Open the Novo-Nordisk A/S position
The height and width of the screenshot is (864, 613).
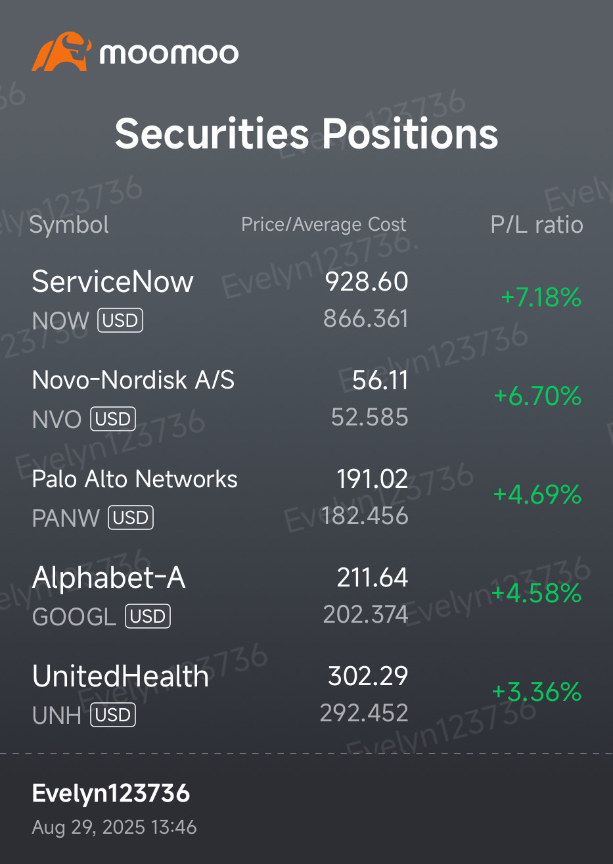(133, 380)
